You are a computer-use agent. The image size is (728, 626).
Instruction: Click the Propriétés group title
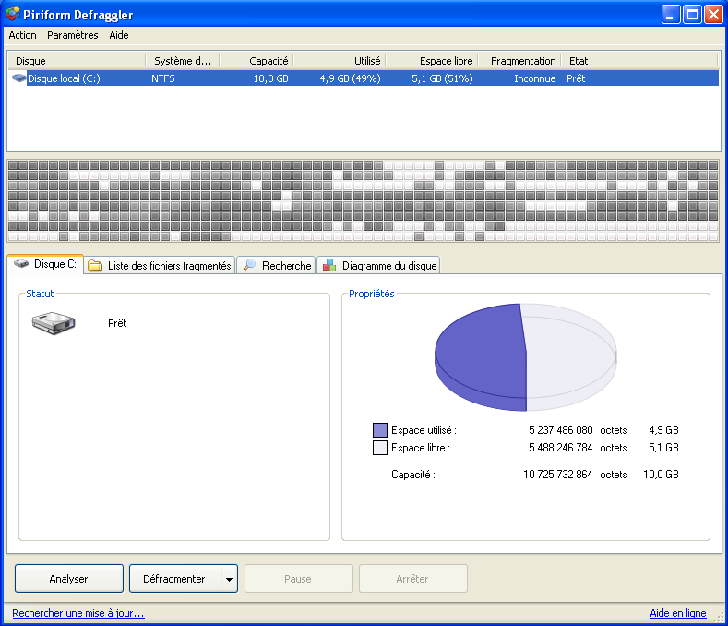[372, 294]
